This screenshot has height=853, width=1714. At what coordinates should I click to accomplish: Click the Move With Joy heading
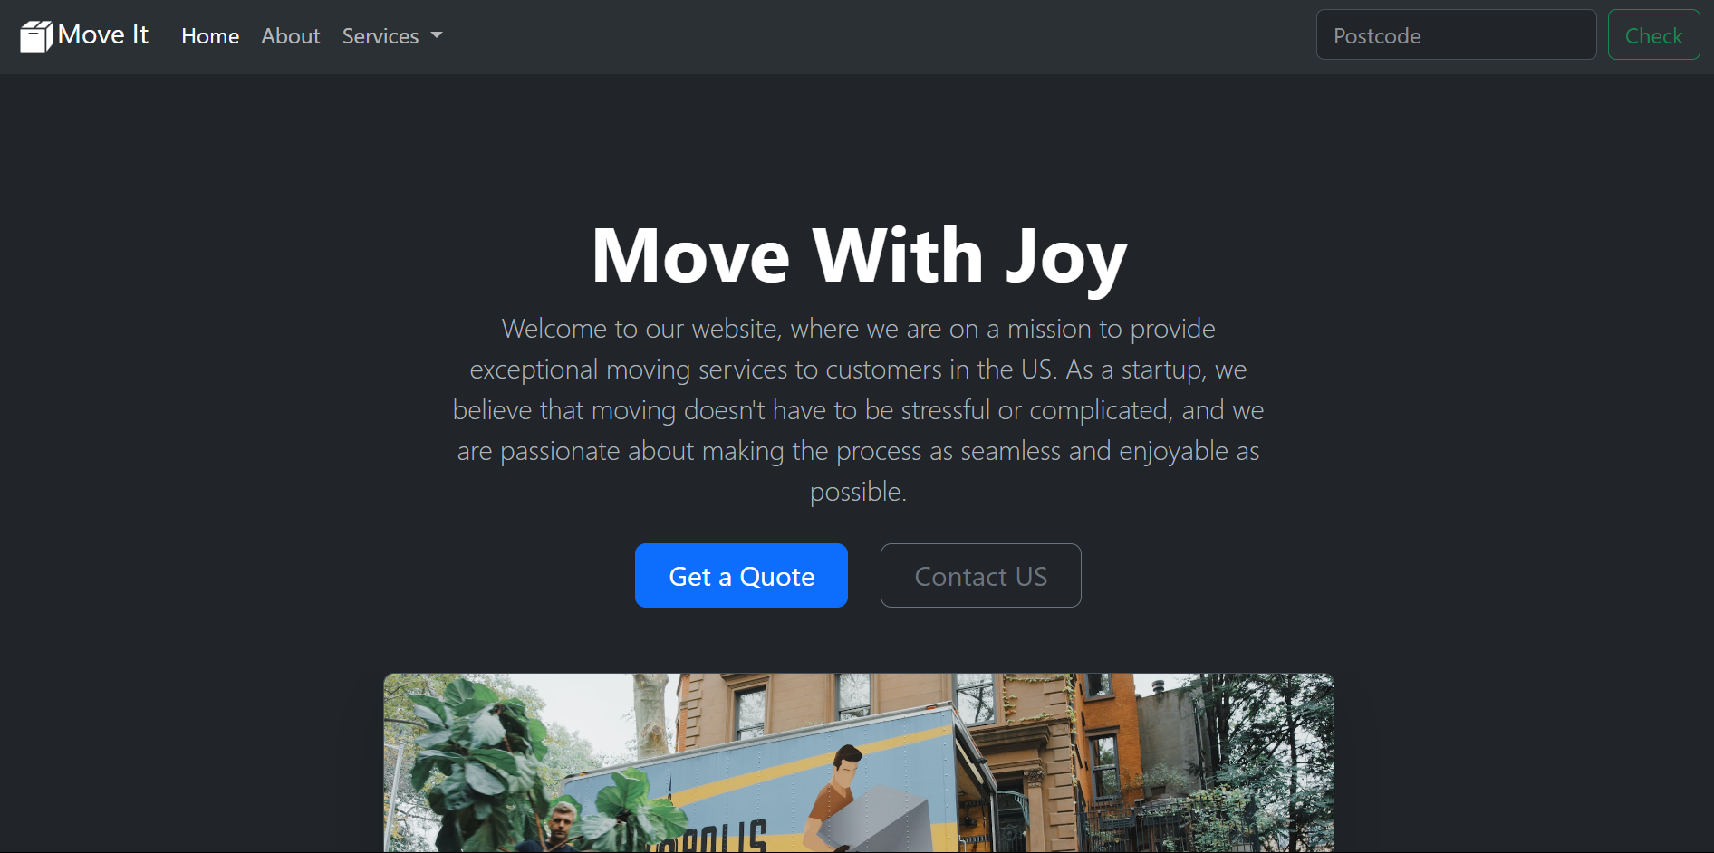(858, 256)
